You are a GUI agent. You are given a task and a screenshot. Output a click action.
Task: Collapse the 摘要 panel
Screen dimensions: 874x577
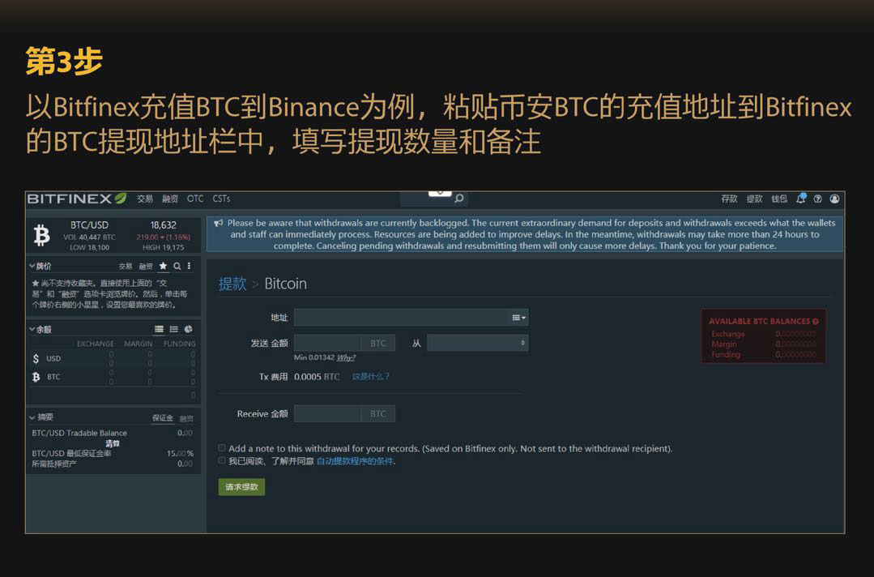[32, 417]
